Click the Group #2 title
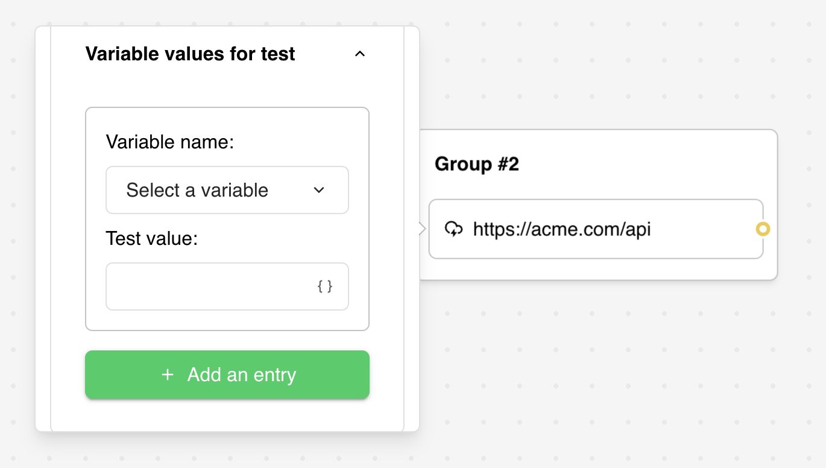826x468 pixels. (x=477, y=163)
